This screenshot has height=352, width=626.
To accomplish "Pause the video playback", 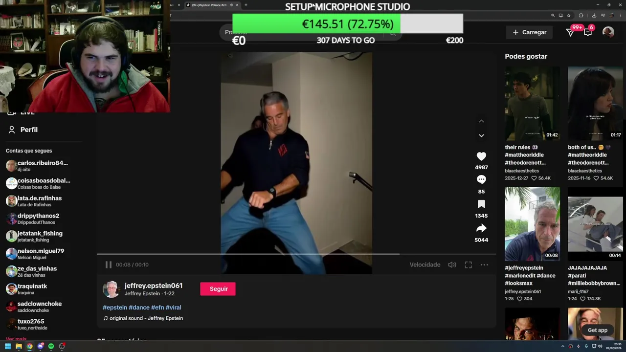I will pos(109,264).
